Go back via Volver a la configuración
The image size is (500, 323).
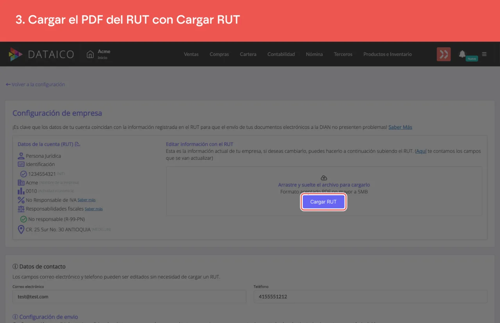pyautogui.click(x=35, y=84)
